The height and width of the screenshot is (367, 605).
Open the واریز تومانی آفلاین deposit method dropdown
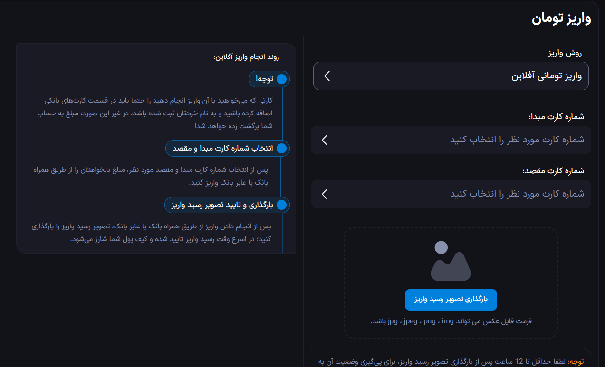[x=451, y=76]
